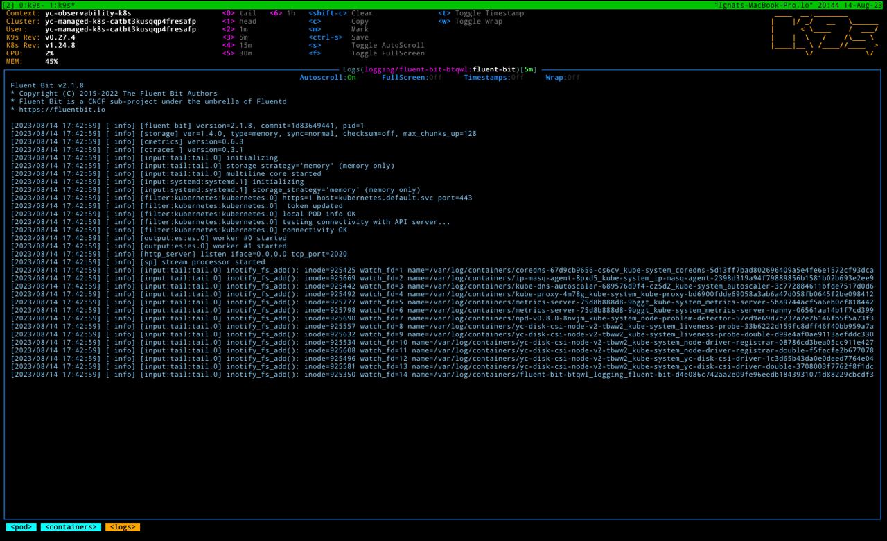Select the containers breadcrumb
The width and height of the screenshot is (887, 541).
tap(71, 527)
